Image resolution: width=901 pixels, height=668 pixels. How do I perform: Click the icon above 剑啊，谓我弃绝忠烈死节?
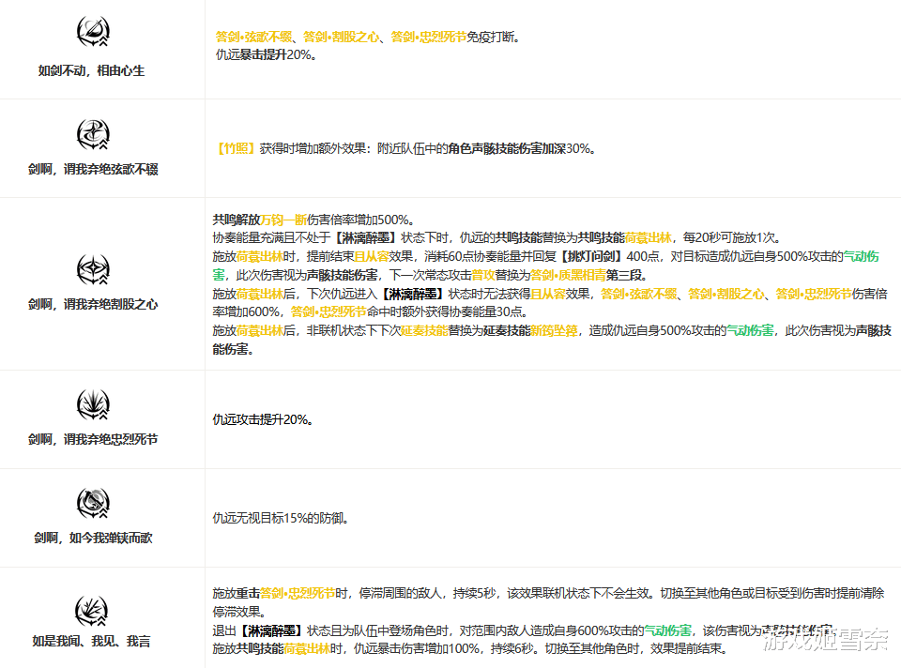[93, 404]
